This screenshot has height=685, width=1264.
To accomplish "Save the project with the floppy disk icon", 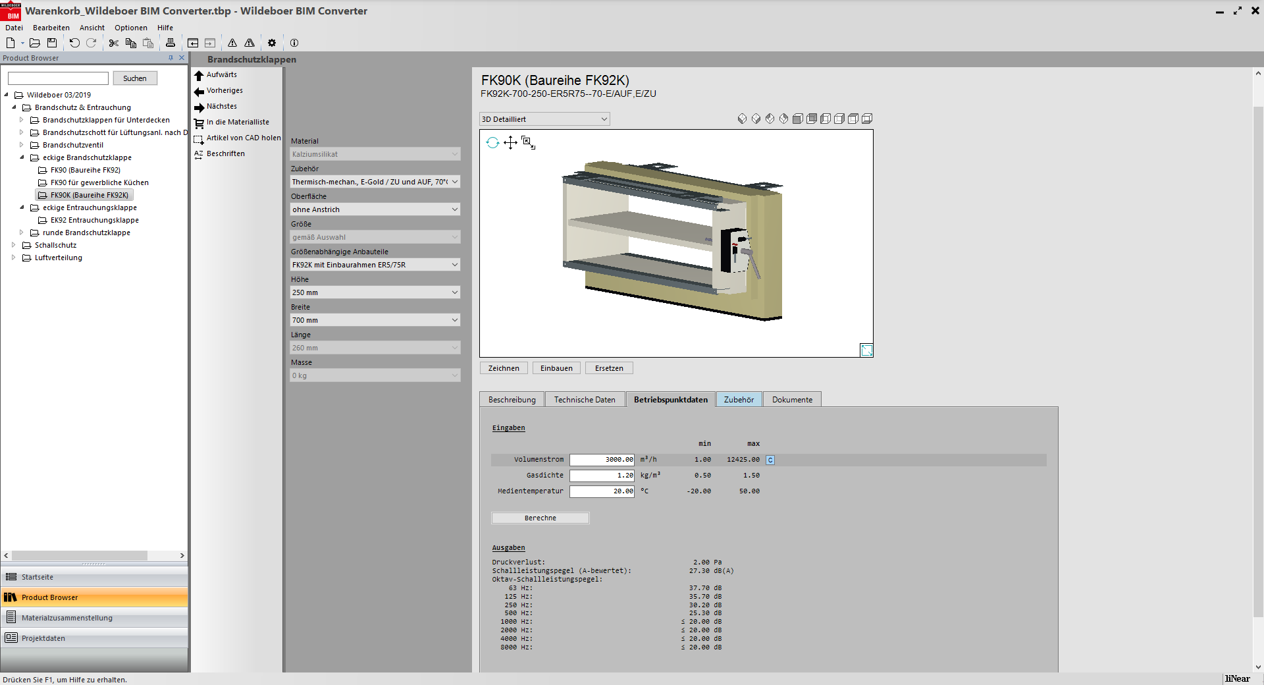I will tap(52, 43).
